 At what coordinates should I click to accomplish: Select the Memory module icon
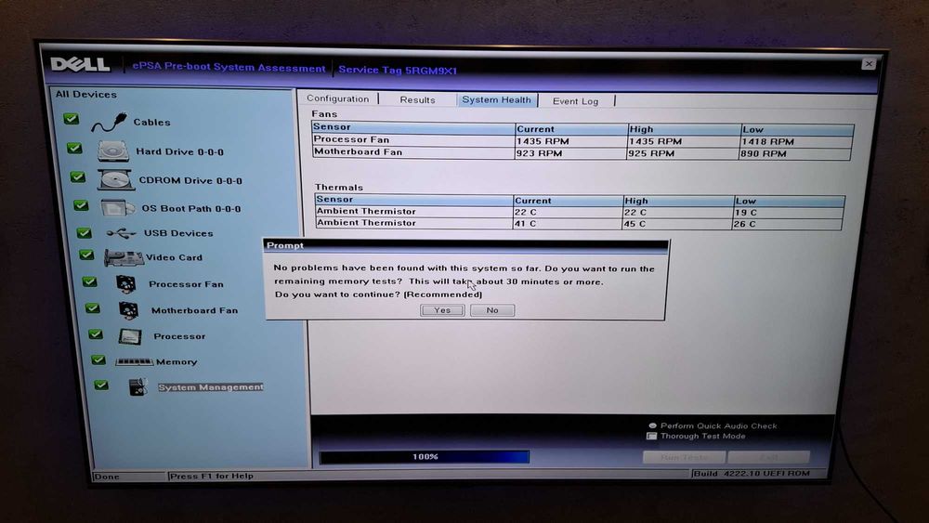[135, 361]
